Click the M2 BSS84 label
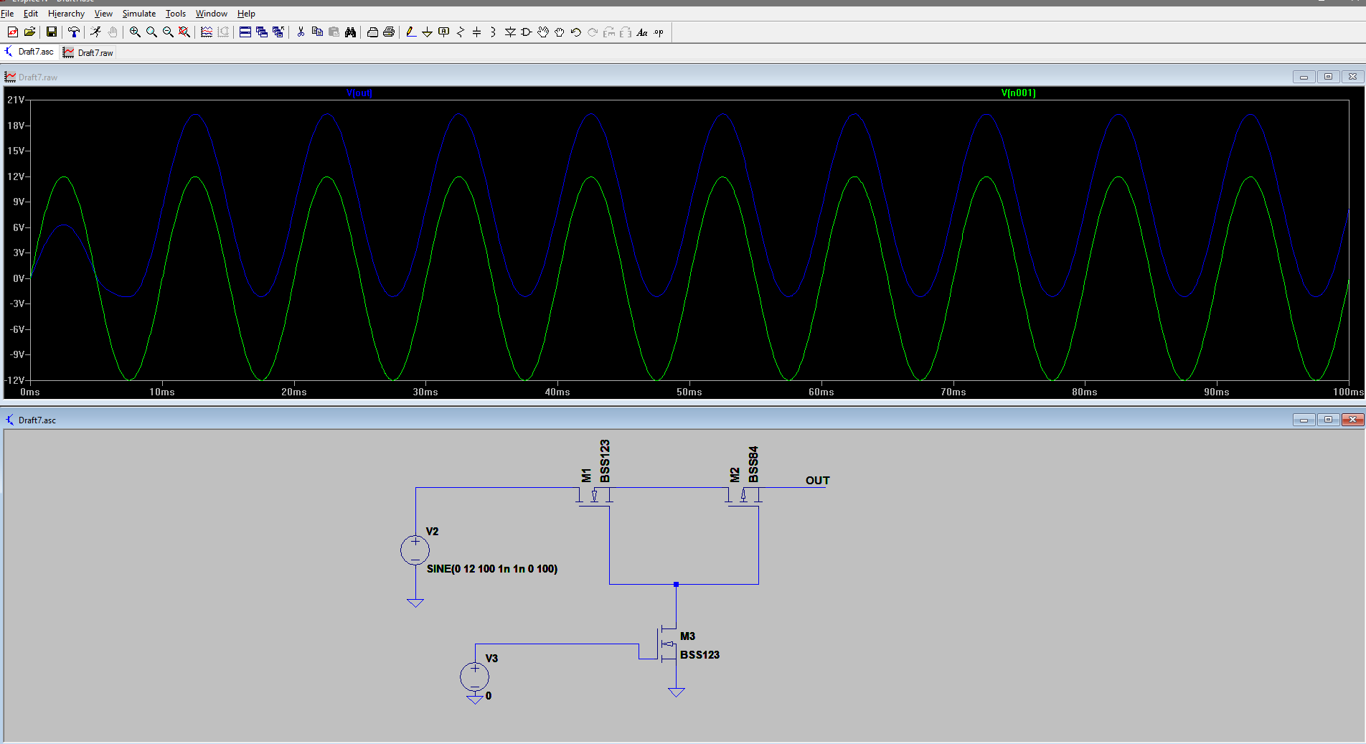 point(744,465)
